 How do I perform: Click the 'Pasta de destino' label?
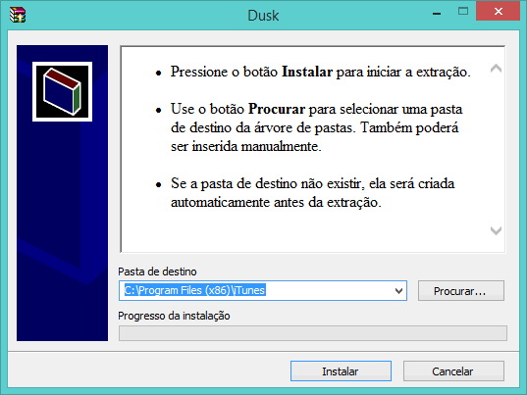157,272
